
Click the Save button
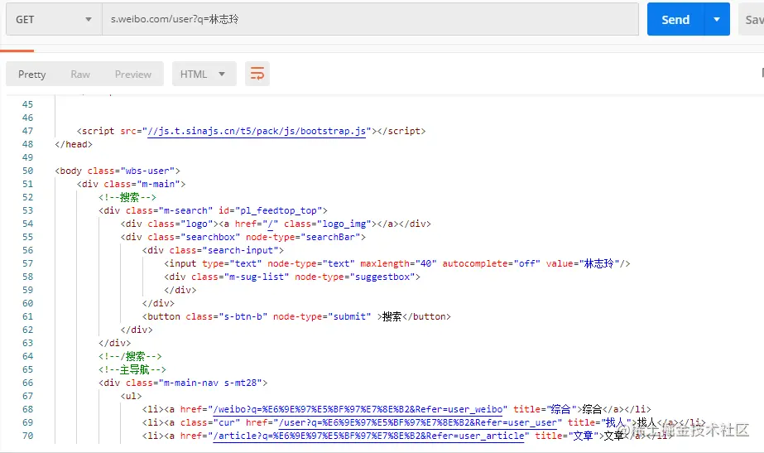(x=752, y=20)
